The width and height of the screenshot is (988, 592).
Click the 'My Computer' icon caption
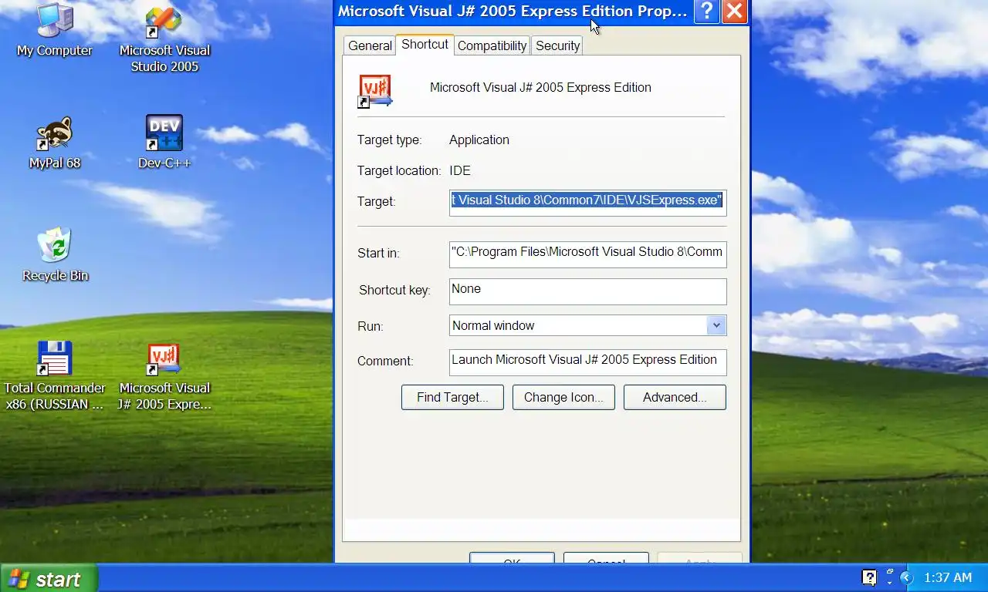pyautogui.click(x=55, y=50)
